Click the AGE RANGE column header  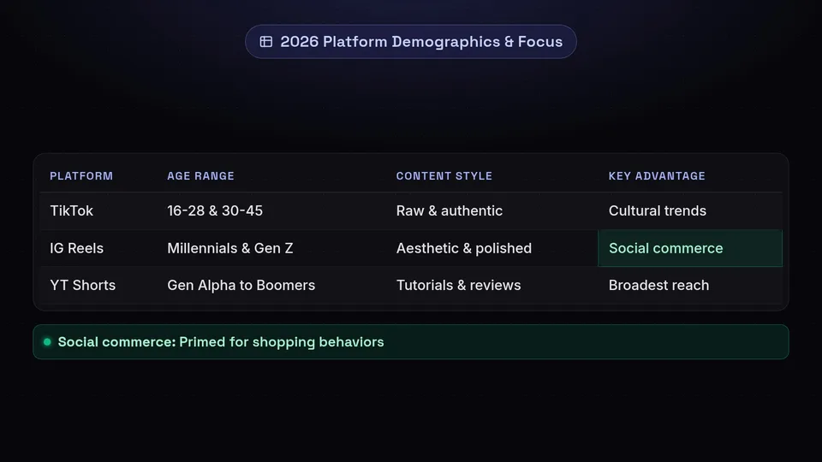click(x=200, y=176)
